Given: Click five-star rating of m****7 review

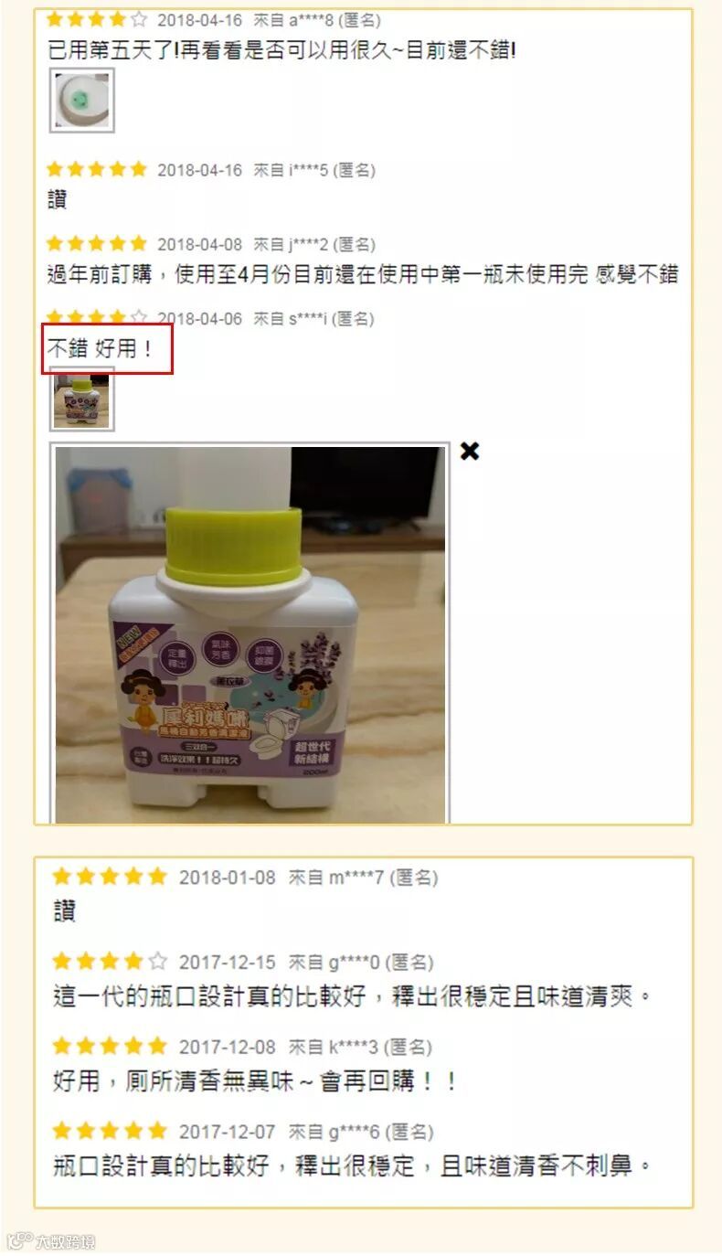Looking at the screenshot, I should coord(110,877).
